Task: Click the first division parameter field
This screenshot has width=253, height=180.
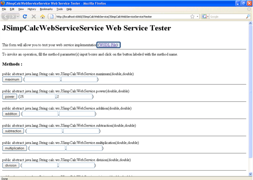Action: (x=40, y=165)
